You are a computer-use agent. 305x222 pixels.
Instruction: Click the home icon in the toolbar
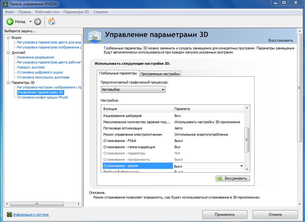(x=52, y=22)
